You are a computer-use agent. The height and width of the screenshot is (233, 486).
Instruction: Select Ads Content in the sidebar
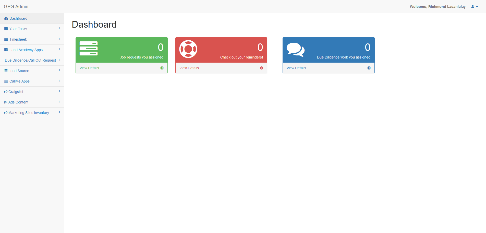coord(32,102)
